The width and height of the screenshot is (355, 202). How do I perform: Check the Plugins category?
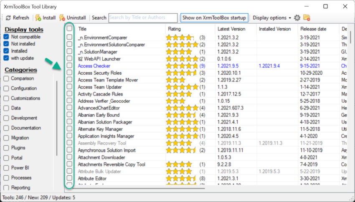(6, 148)
